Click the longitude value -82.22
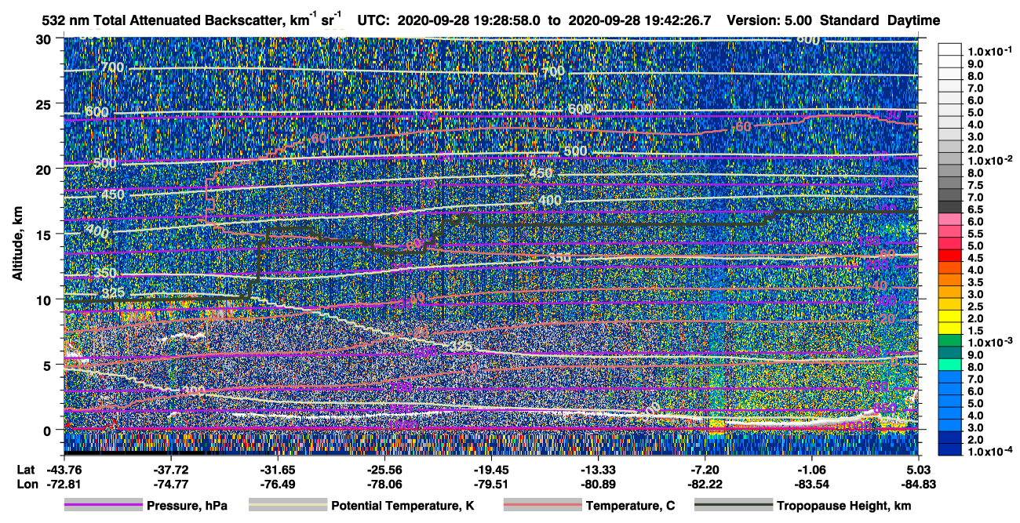The image size is (1020, 523). pos(705,485)
